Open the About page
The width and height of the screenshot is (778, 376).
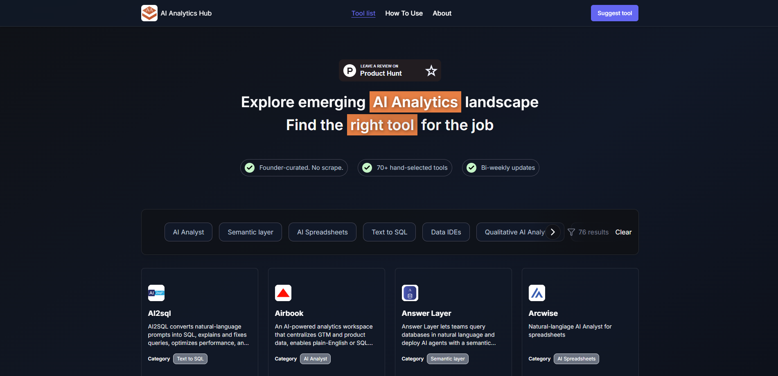click(442, 13)
